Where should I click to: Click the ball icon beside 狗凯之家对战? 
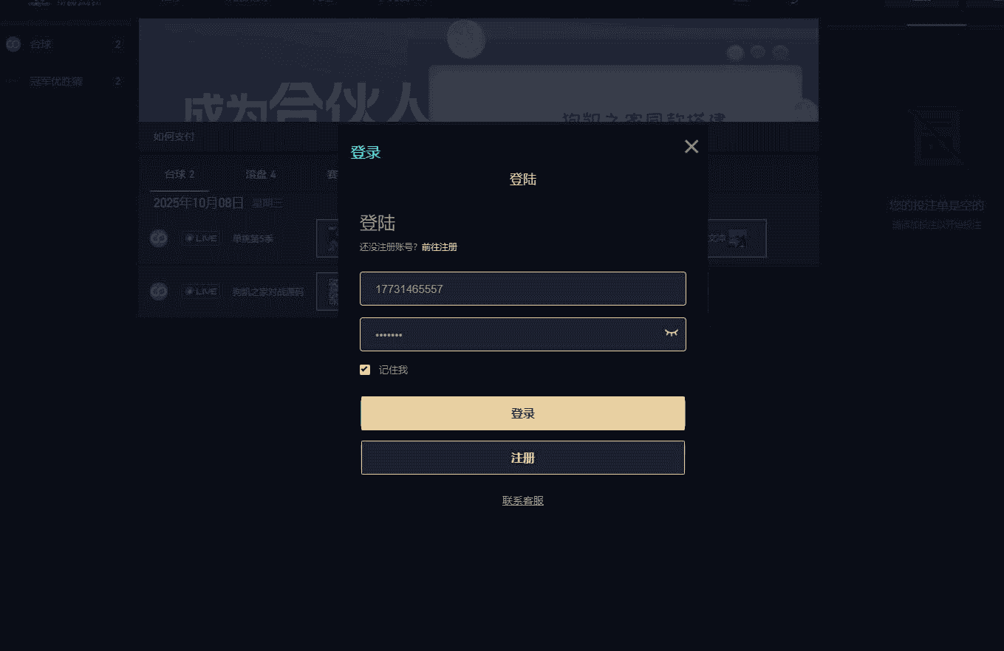point(159,291)
